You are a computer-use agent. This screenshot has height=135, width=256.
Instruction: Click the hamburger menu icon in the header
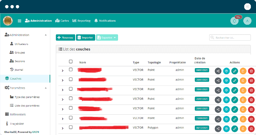(19, 21)
